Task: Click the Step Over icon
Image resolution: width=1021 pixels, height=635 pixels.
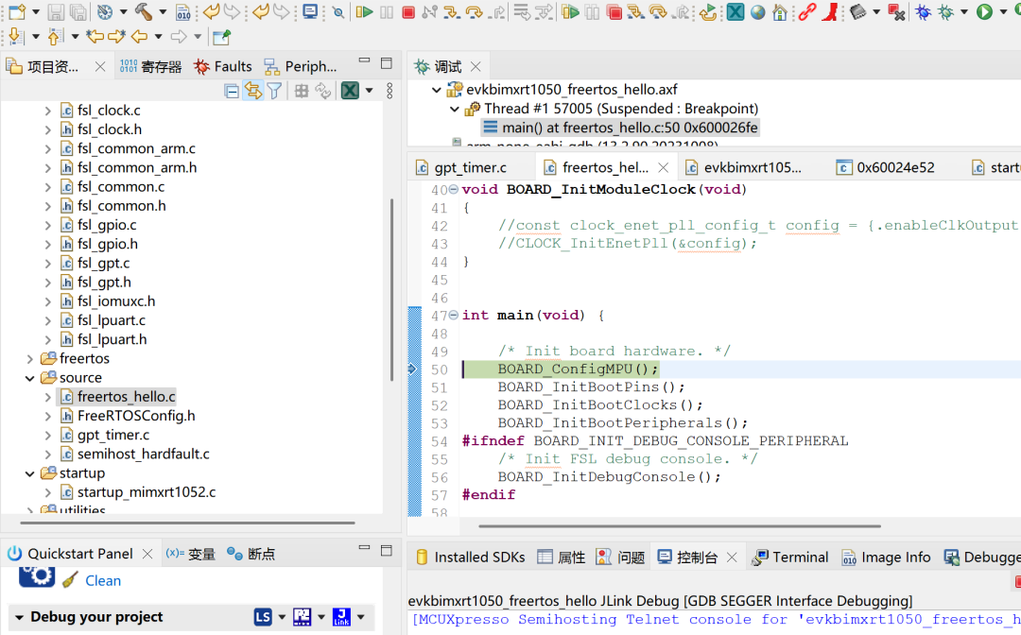Action: 474,11
